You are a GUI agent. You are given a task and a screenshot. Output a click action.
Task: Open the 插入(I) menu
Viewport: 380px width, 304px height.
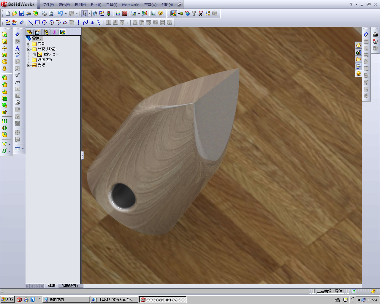pos(96,5)
